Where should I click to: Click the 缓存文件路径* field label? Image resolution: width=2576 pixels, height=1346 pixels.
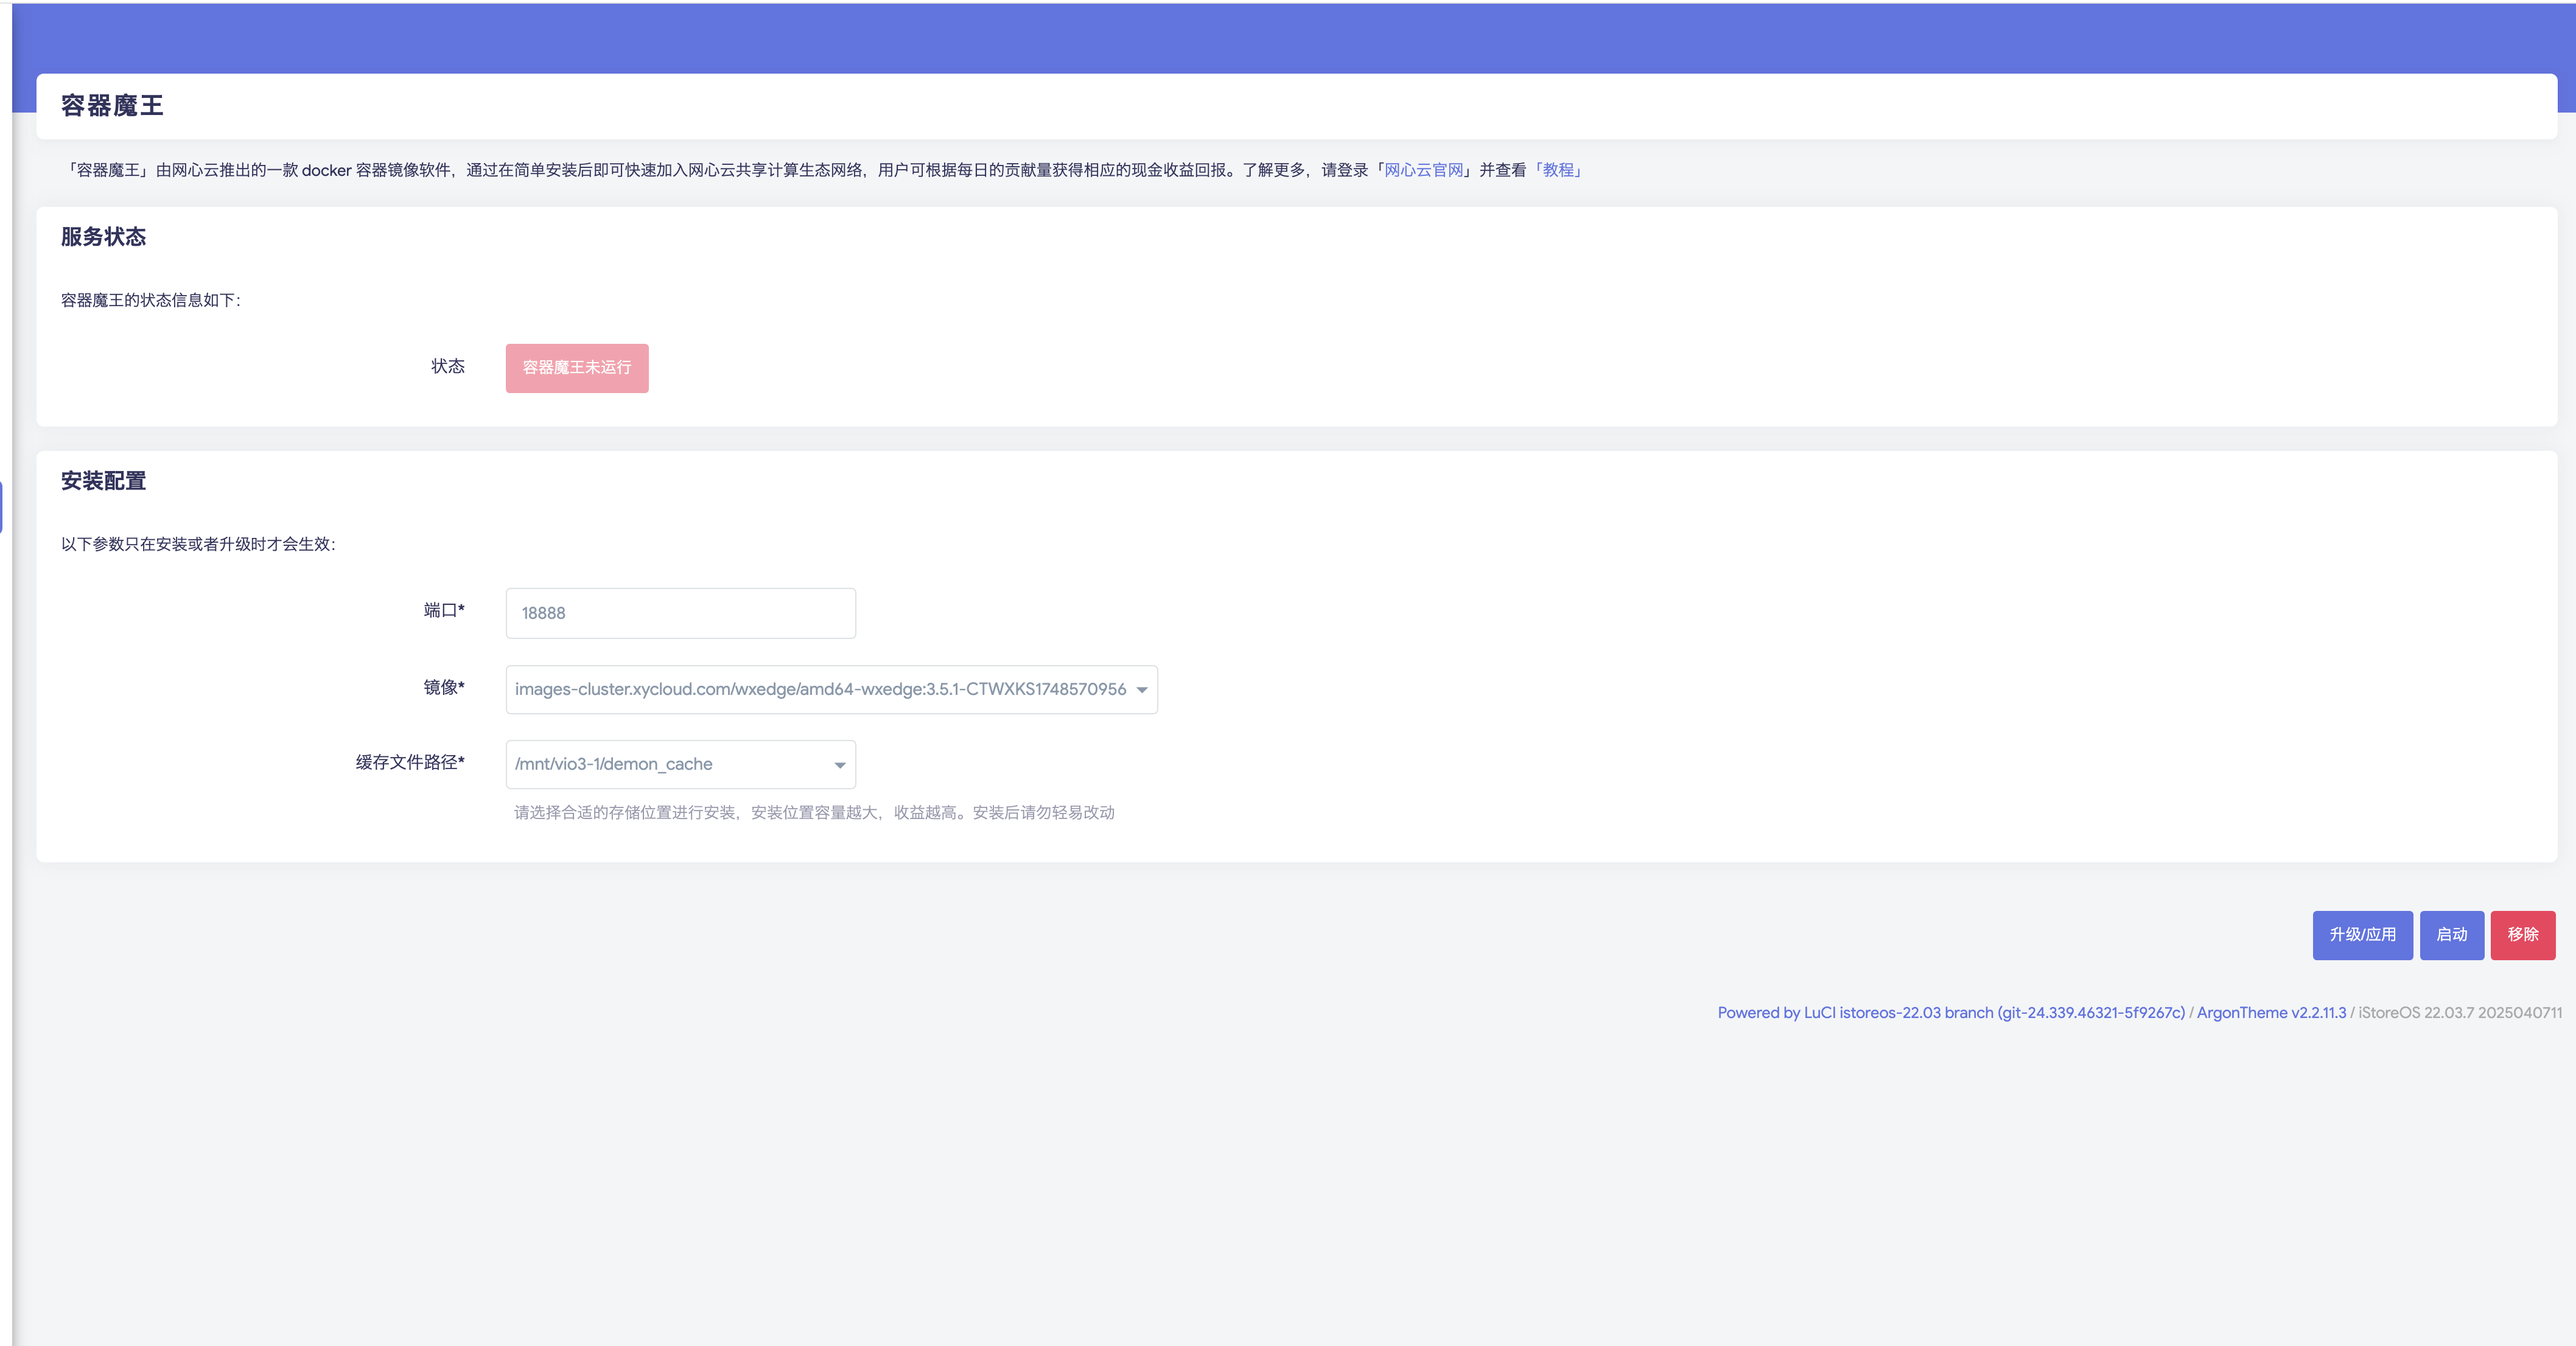[410, 763]
